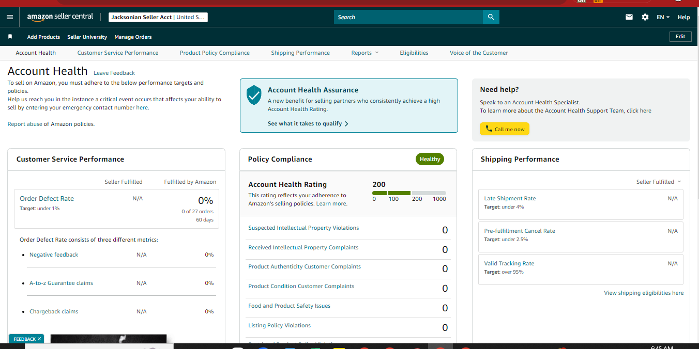
Task: Open the Jacksonian Seller Acct account switcher
Action: [158, 17]
